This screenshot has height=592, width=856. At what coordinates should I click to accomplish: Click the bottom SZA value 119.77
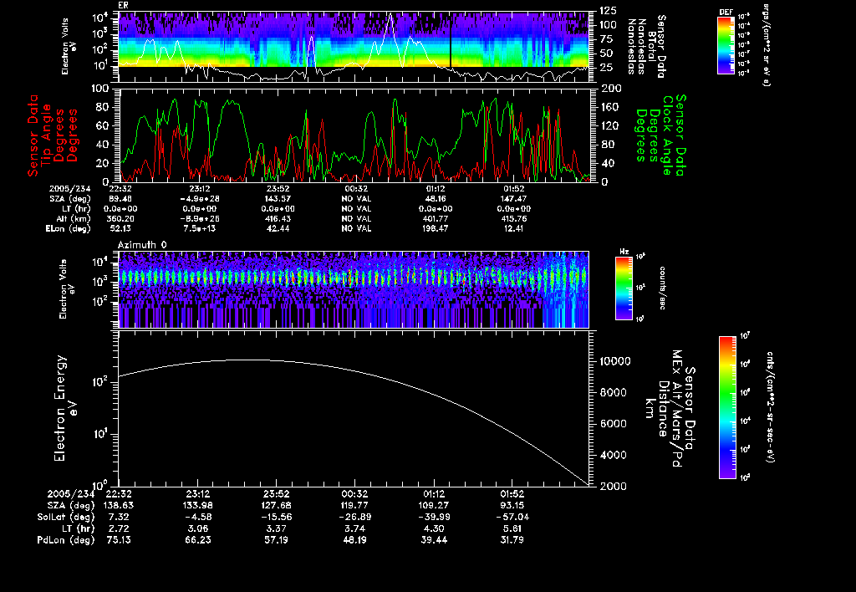pos(354,505)
